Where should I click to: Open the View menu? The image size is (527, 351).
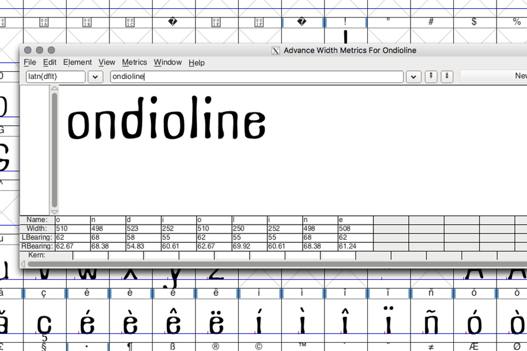[107, 63]
